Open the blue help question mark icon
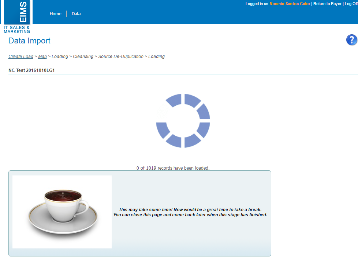Viewport: 358px width, 259px height. point(352,40)
